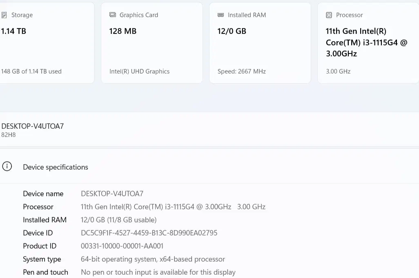Image resolution: width=419 pixels, height=278 pixels.
Task: Click the Pen and touch row value
Action: pyautogui.click(x=158, y=272)
